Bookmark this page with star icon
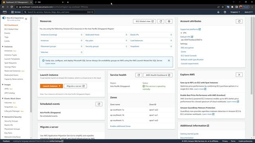The image size is (255, 143). point(223,7)
